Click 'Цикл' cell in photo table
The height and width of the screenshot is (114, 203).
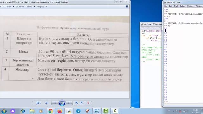pos(23,51)
